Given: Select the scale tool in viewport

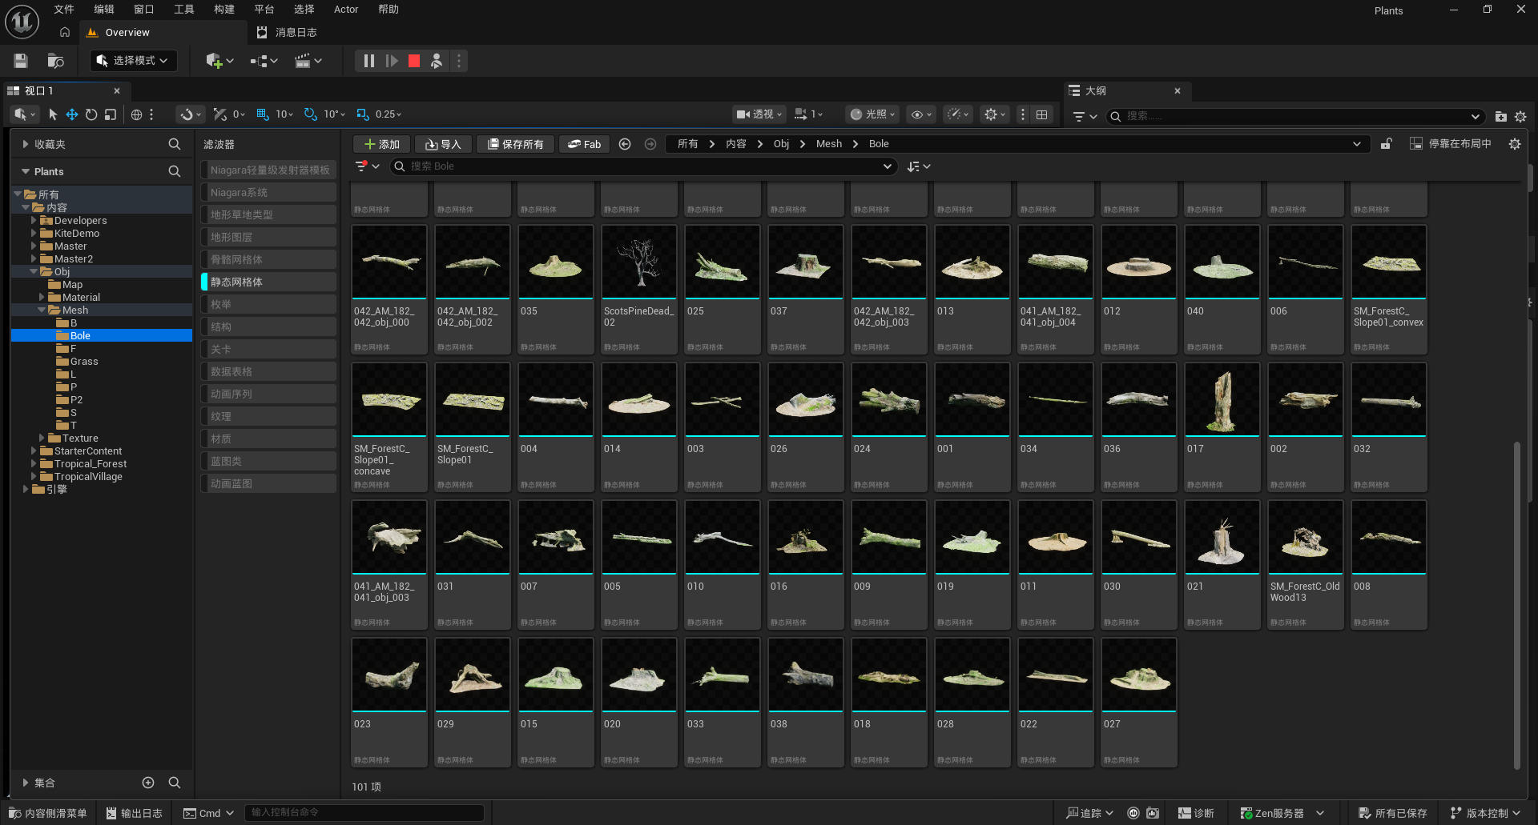Looking at the screenshot, I should point(111,114).
